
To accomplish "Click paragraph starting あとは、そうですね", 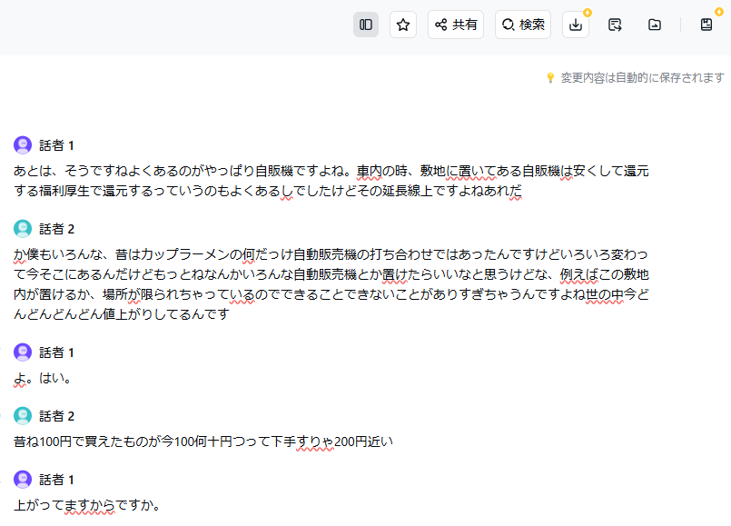I will [331, 181].
